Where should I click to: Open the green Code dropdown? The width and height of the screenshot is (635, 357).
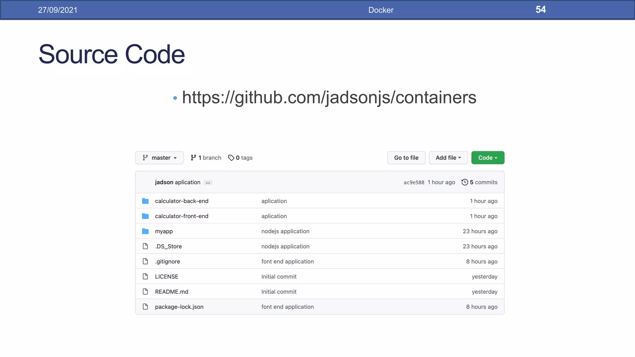tap(487, 158)
